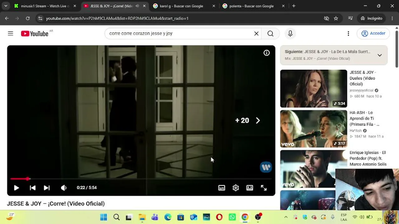Enter fullscreen mode
The width and height of the screenshot is (399, 224).
coord(264,188)
